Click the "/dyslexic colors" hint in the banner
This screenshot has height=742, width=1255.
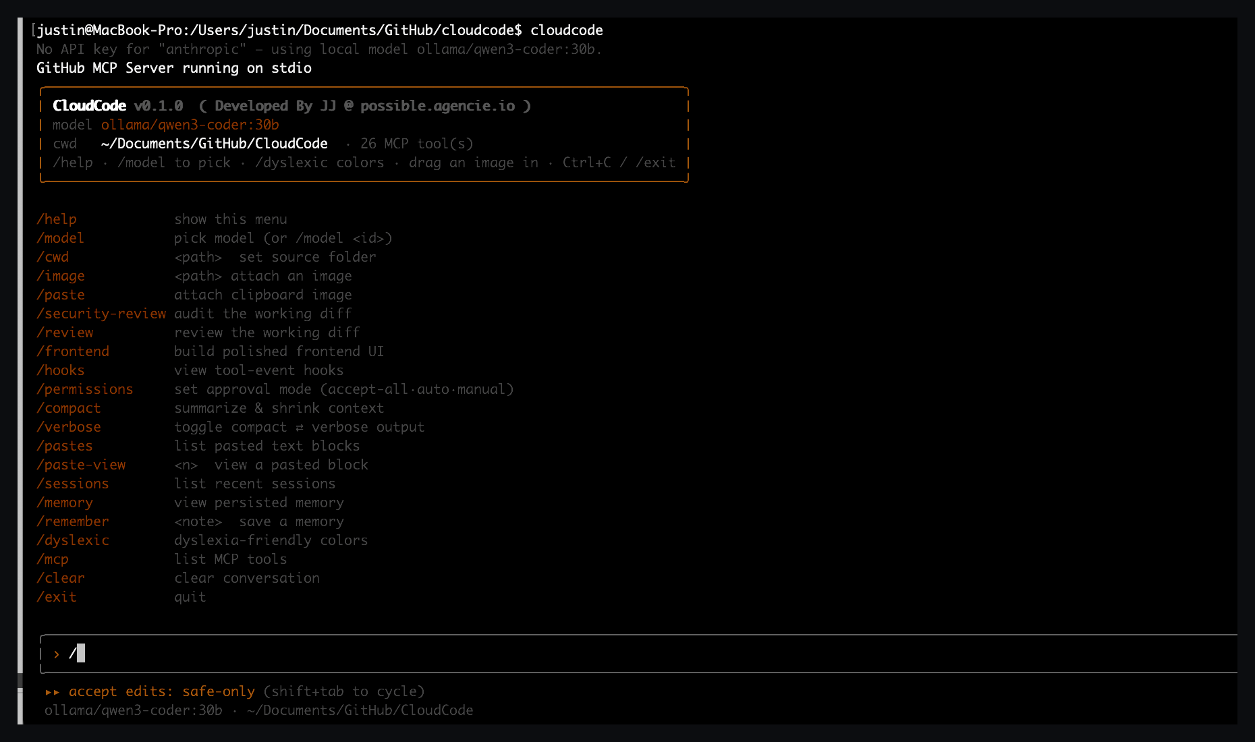click(x=320, y=163)
